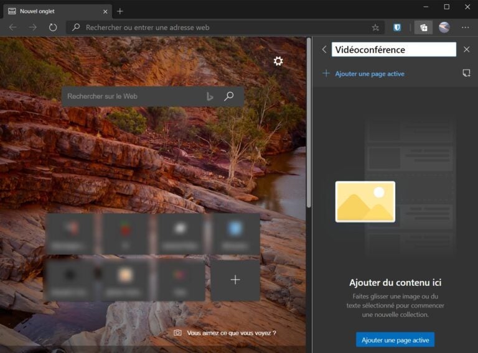Open the quick link tile with blue icon
The height and width of the screenshot is (353, 478).
click(235, 234)
